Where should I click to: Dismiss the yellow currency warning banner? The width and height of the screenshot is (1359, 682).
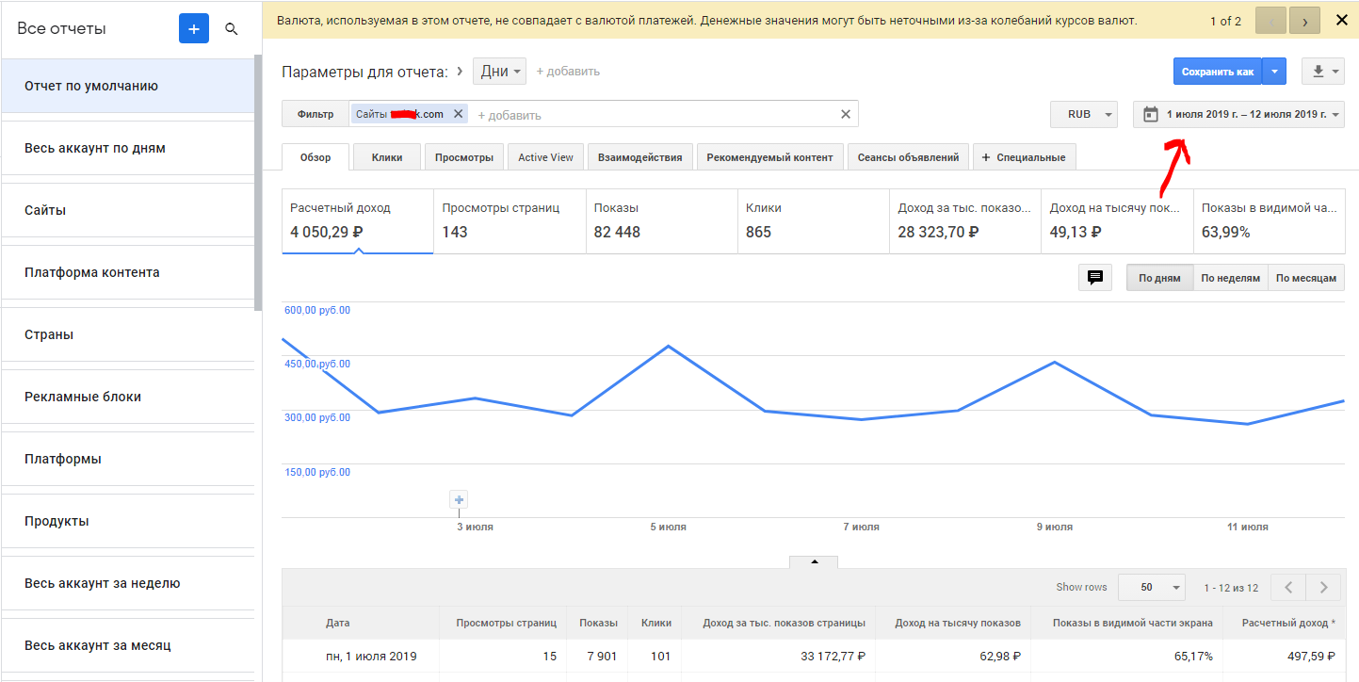click(1341, 20)
